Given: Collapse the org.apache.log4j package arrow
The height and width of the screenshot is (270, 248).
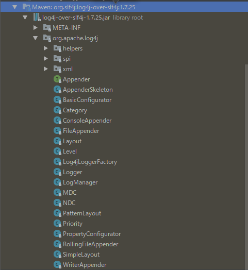Looking at the screenshot, I should (x=36, y=38).
